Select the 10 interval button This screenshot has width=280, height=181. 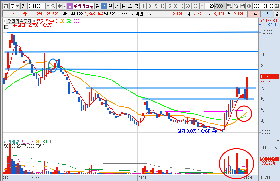[x=162, y=6]
